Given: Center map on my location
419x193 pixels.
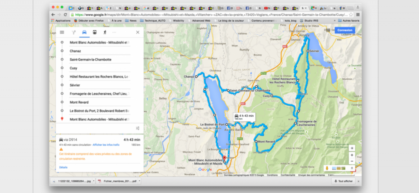Looking at the screenshot, I should point(352,148).
